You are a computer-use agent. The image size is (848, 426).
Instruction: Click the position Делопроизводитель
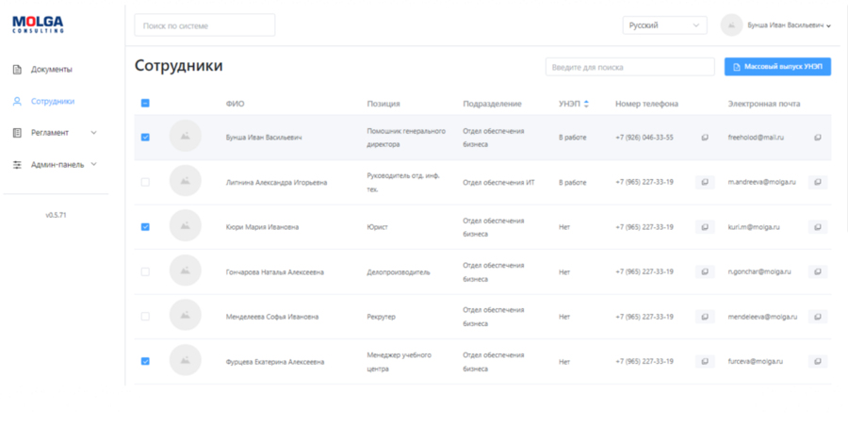(399, 271)
